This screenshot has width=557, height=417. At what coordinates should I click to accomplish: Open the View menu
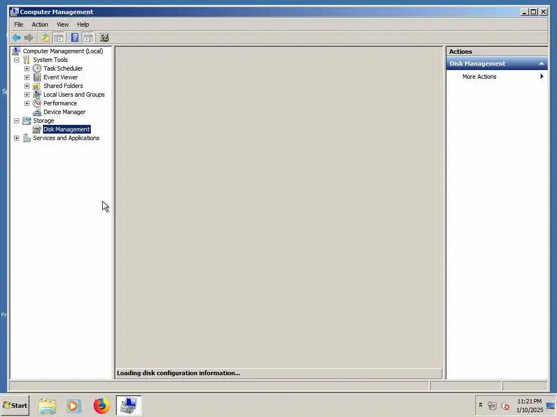click(x=63, y=24)
